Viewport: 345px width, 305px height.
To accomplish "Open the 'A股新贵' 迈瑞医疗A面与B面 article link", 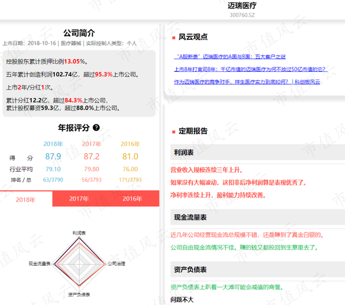I will (x=230, y=57).
